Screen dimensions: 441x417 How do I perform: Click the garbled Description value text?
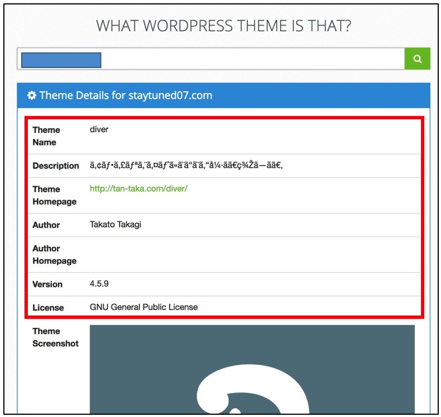click(x=186, y=165)
